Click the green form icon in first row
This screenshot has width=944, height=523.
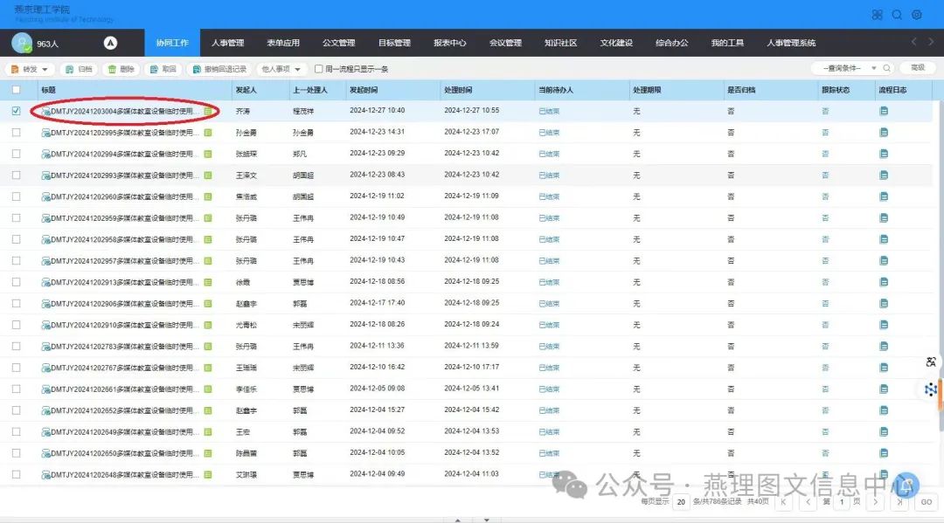pos(208,112)
